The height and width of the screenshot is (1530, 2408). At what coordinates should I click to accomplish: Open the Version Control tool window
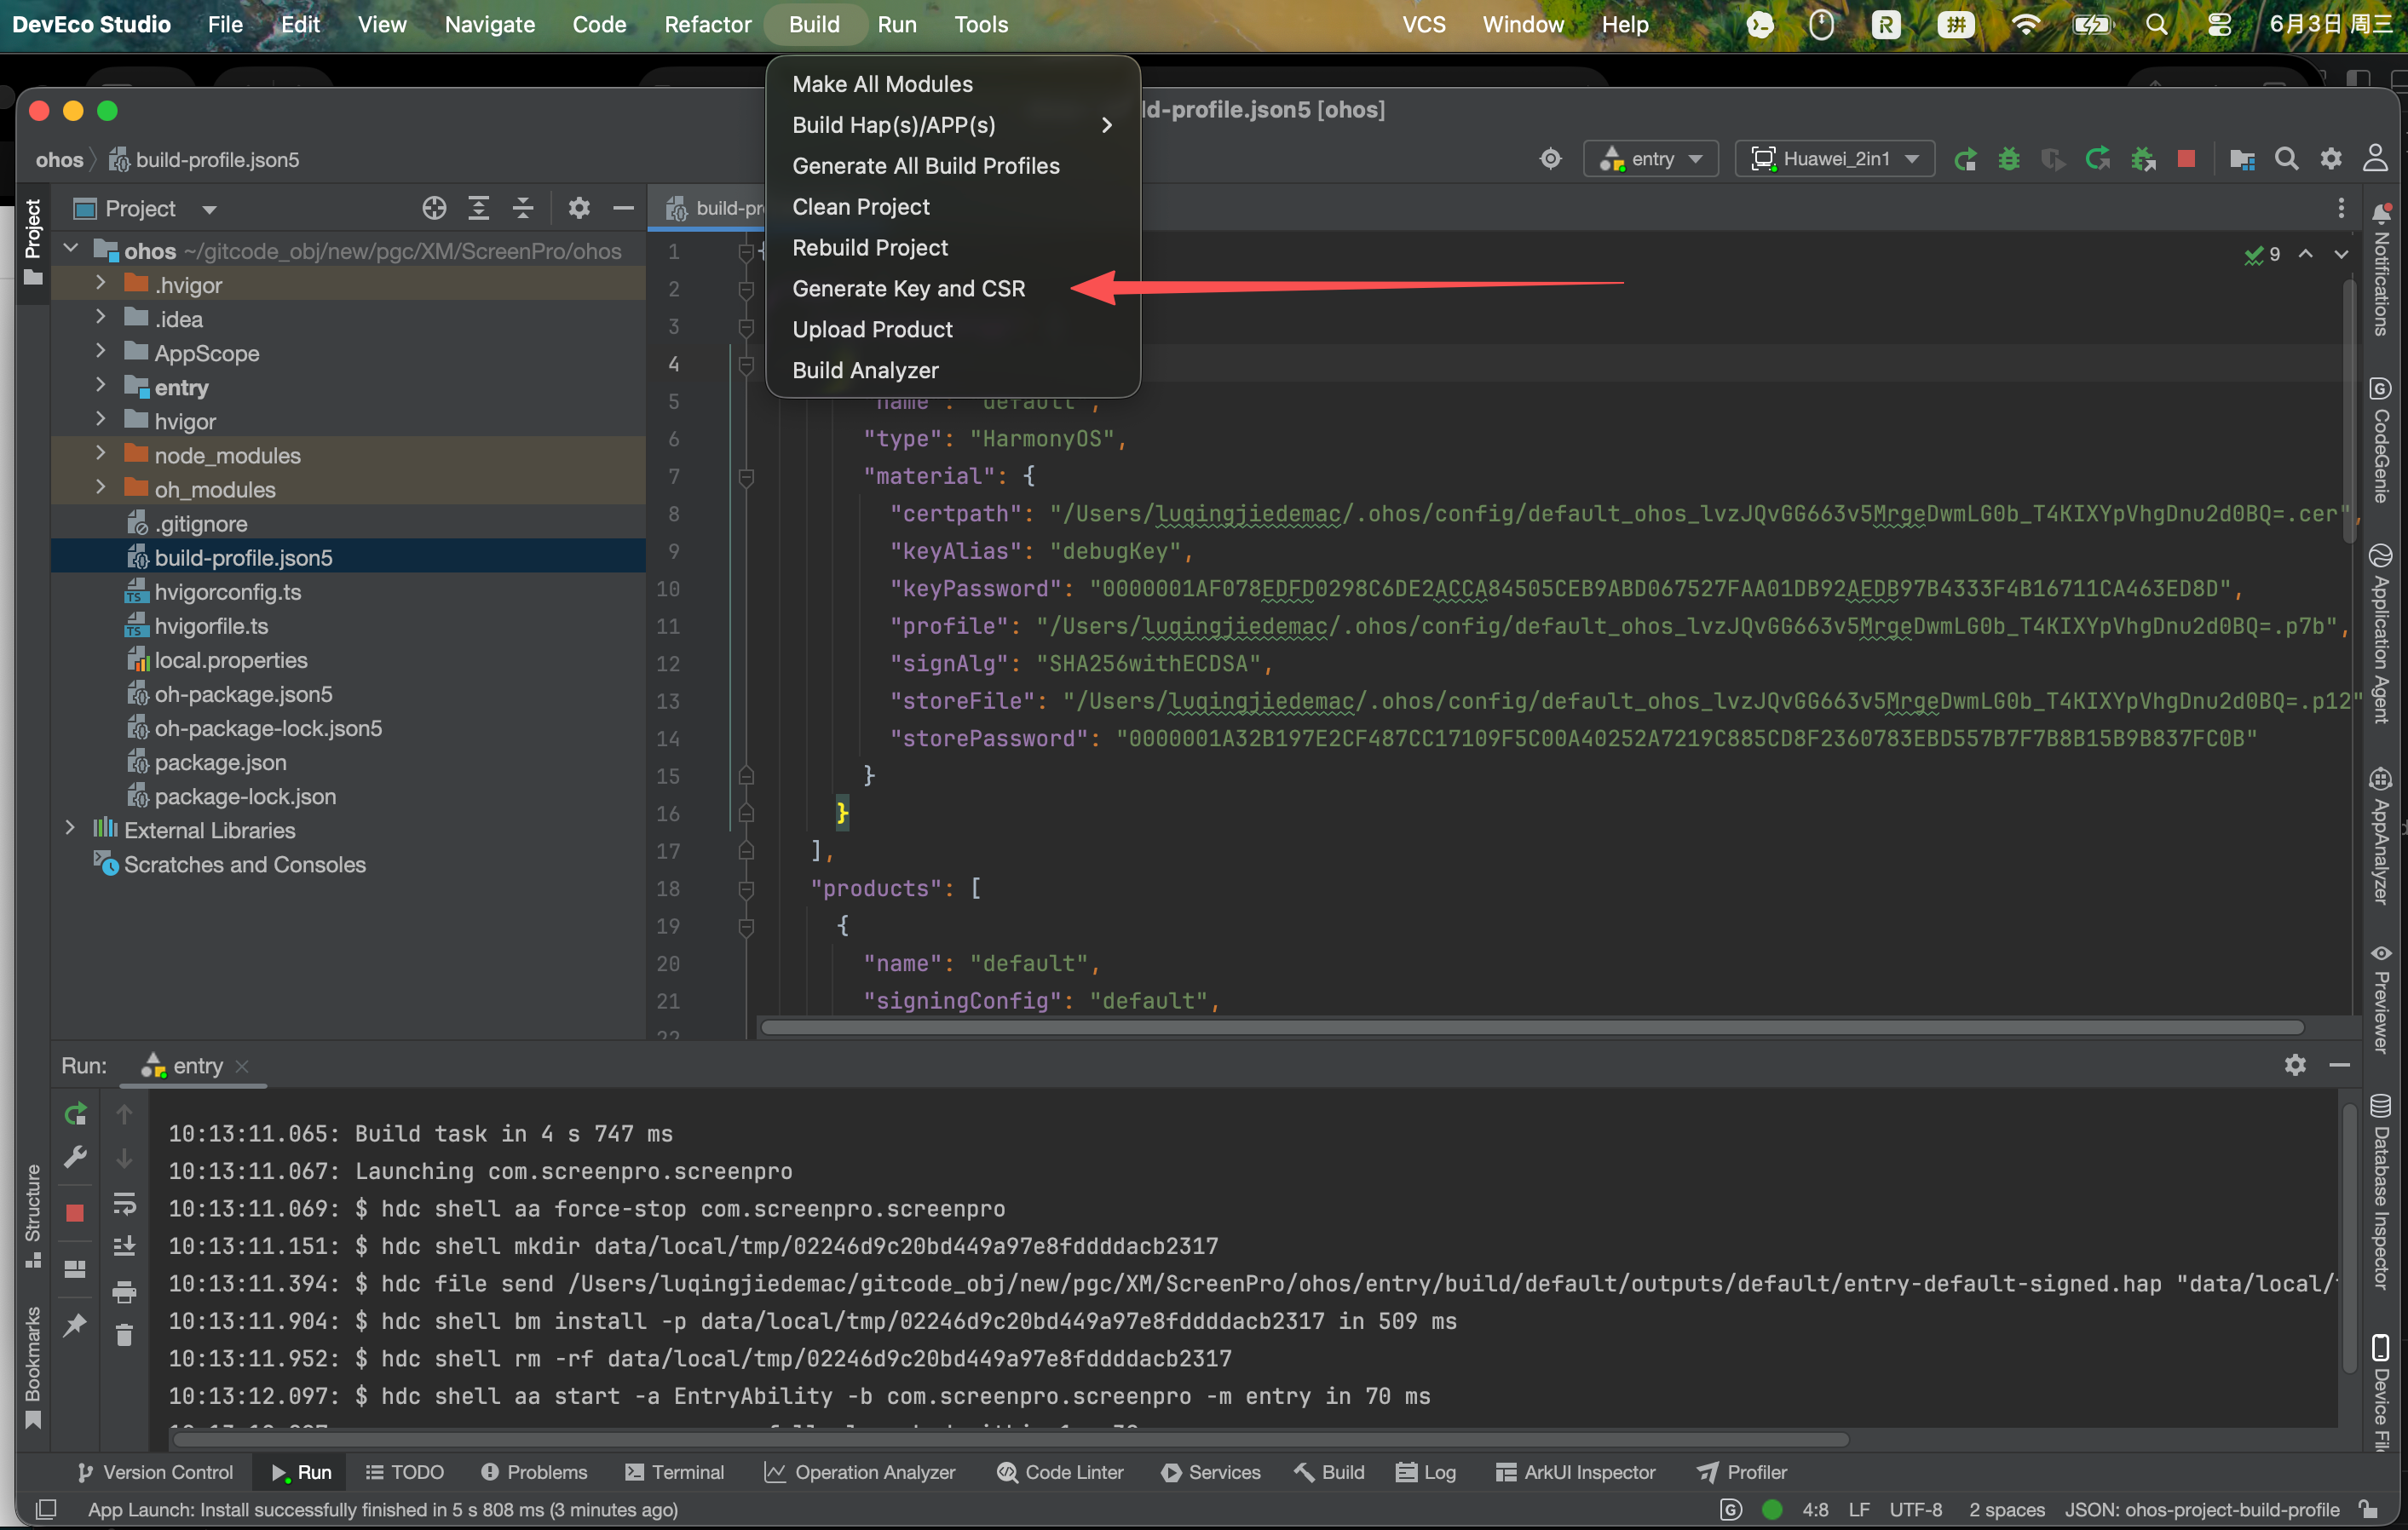click(155, 1472)
